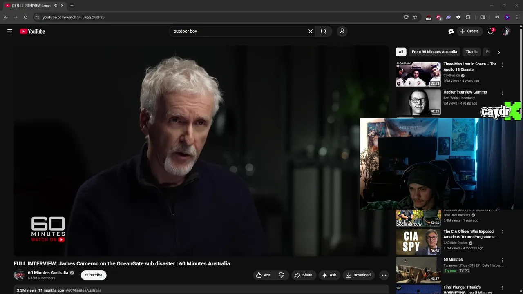
Task: Reload the page with refresh icon
Action: tap(25, 17)
